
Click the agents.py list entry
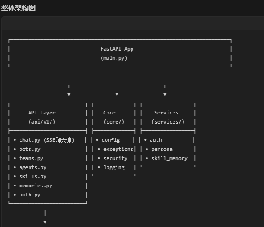coord(33,167)
